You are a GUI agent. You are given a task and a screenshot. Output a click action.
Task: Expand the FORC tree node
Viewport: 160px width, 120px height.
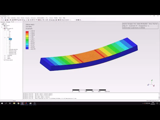(5, 57)
